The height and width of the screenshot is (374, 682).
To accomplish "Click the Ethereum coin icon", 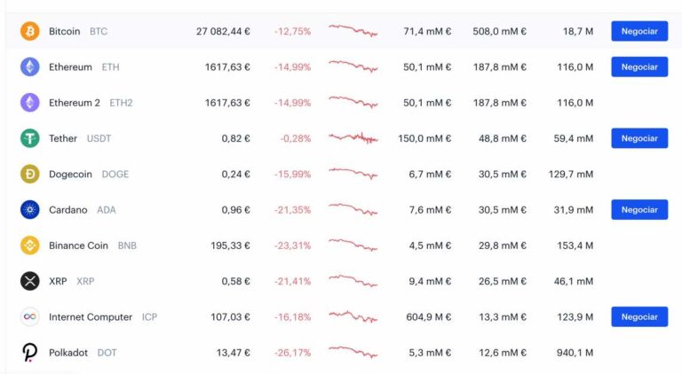I will (x=30, y=66).
